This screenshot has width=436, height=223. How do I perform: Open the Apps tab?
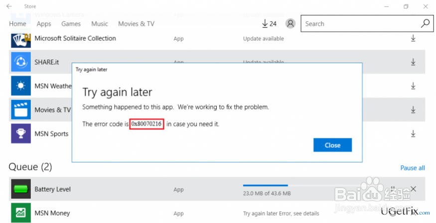click(x=44, y=24)
